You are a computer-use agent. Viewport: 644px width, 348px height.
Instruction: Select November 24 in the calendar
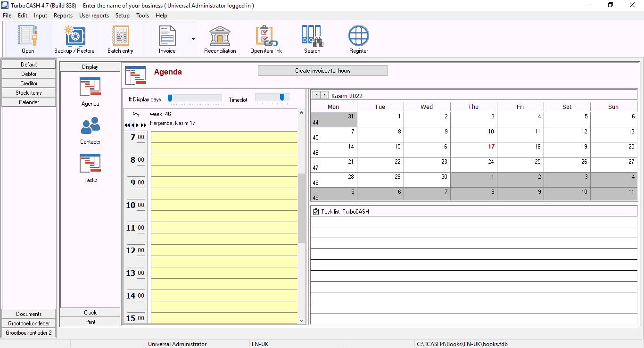click(x=473, y=165)
